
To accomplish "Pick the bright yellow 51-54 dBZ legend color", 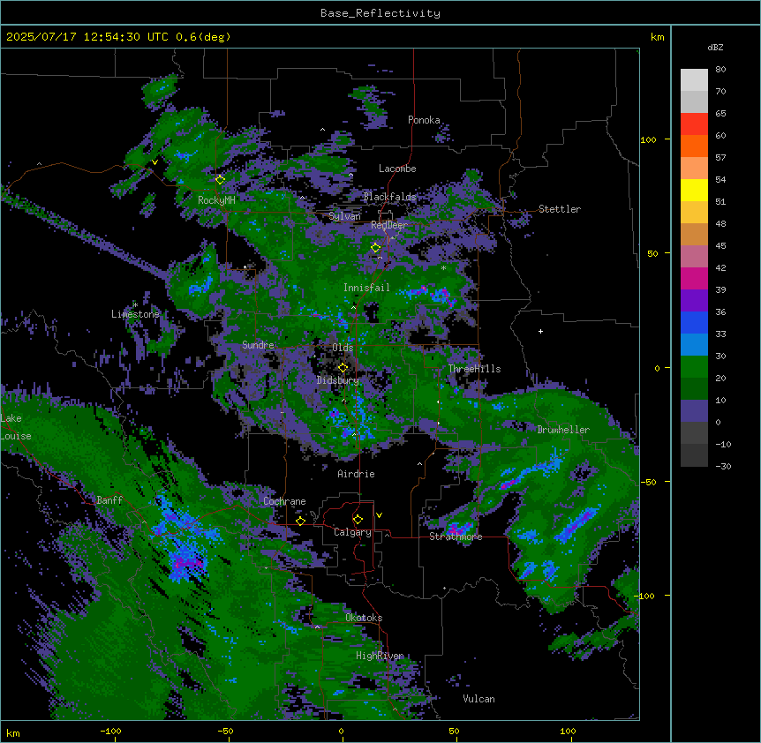I will 694,190.
